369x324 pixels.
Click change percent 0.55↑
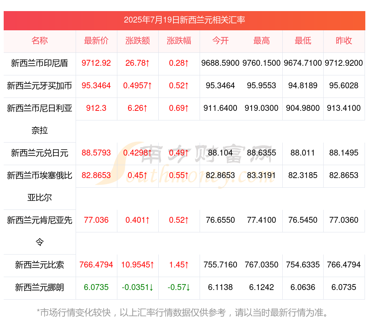(179, 175)
